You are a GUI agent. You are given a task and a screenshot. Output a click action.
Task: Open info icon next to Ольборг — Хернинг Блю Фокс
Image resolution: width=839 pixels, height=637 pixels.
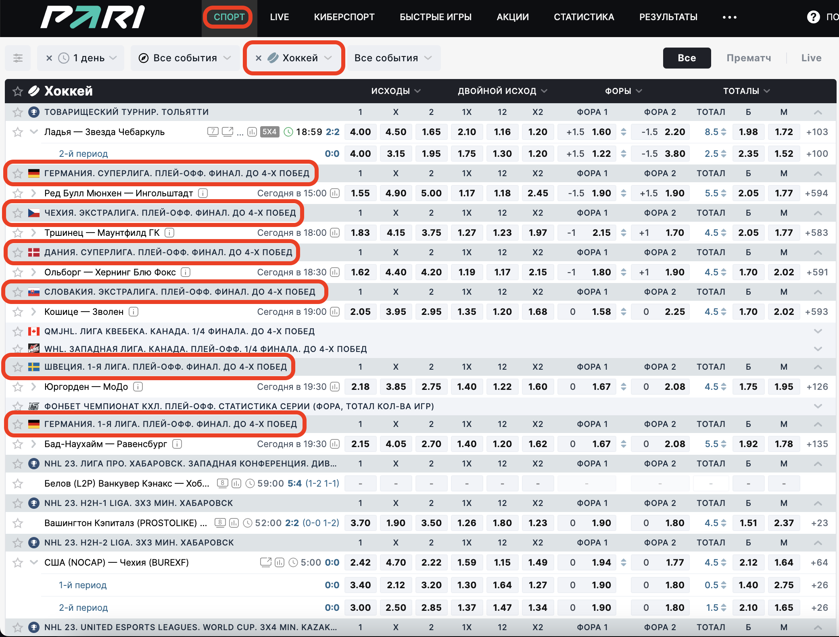(186, 272)
